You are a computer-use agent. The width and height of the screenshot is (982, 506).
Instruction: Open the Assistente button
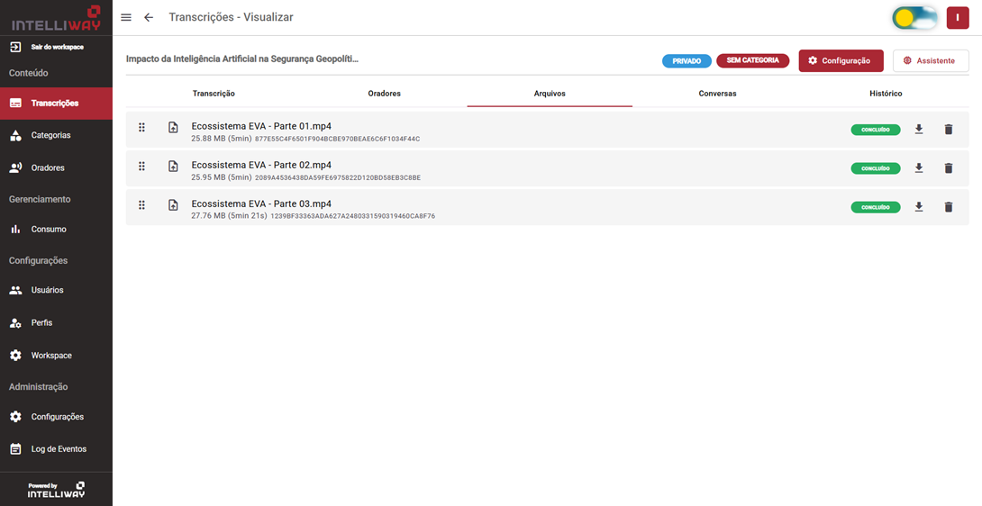pos(931,61)
